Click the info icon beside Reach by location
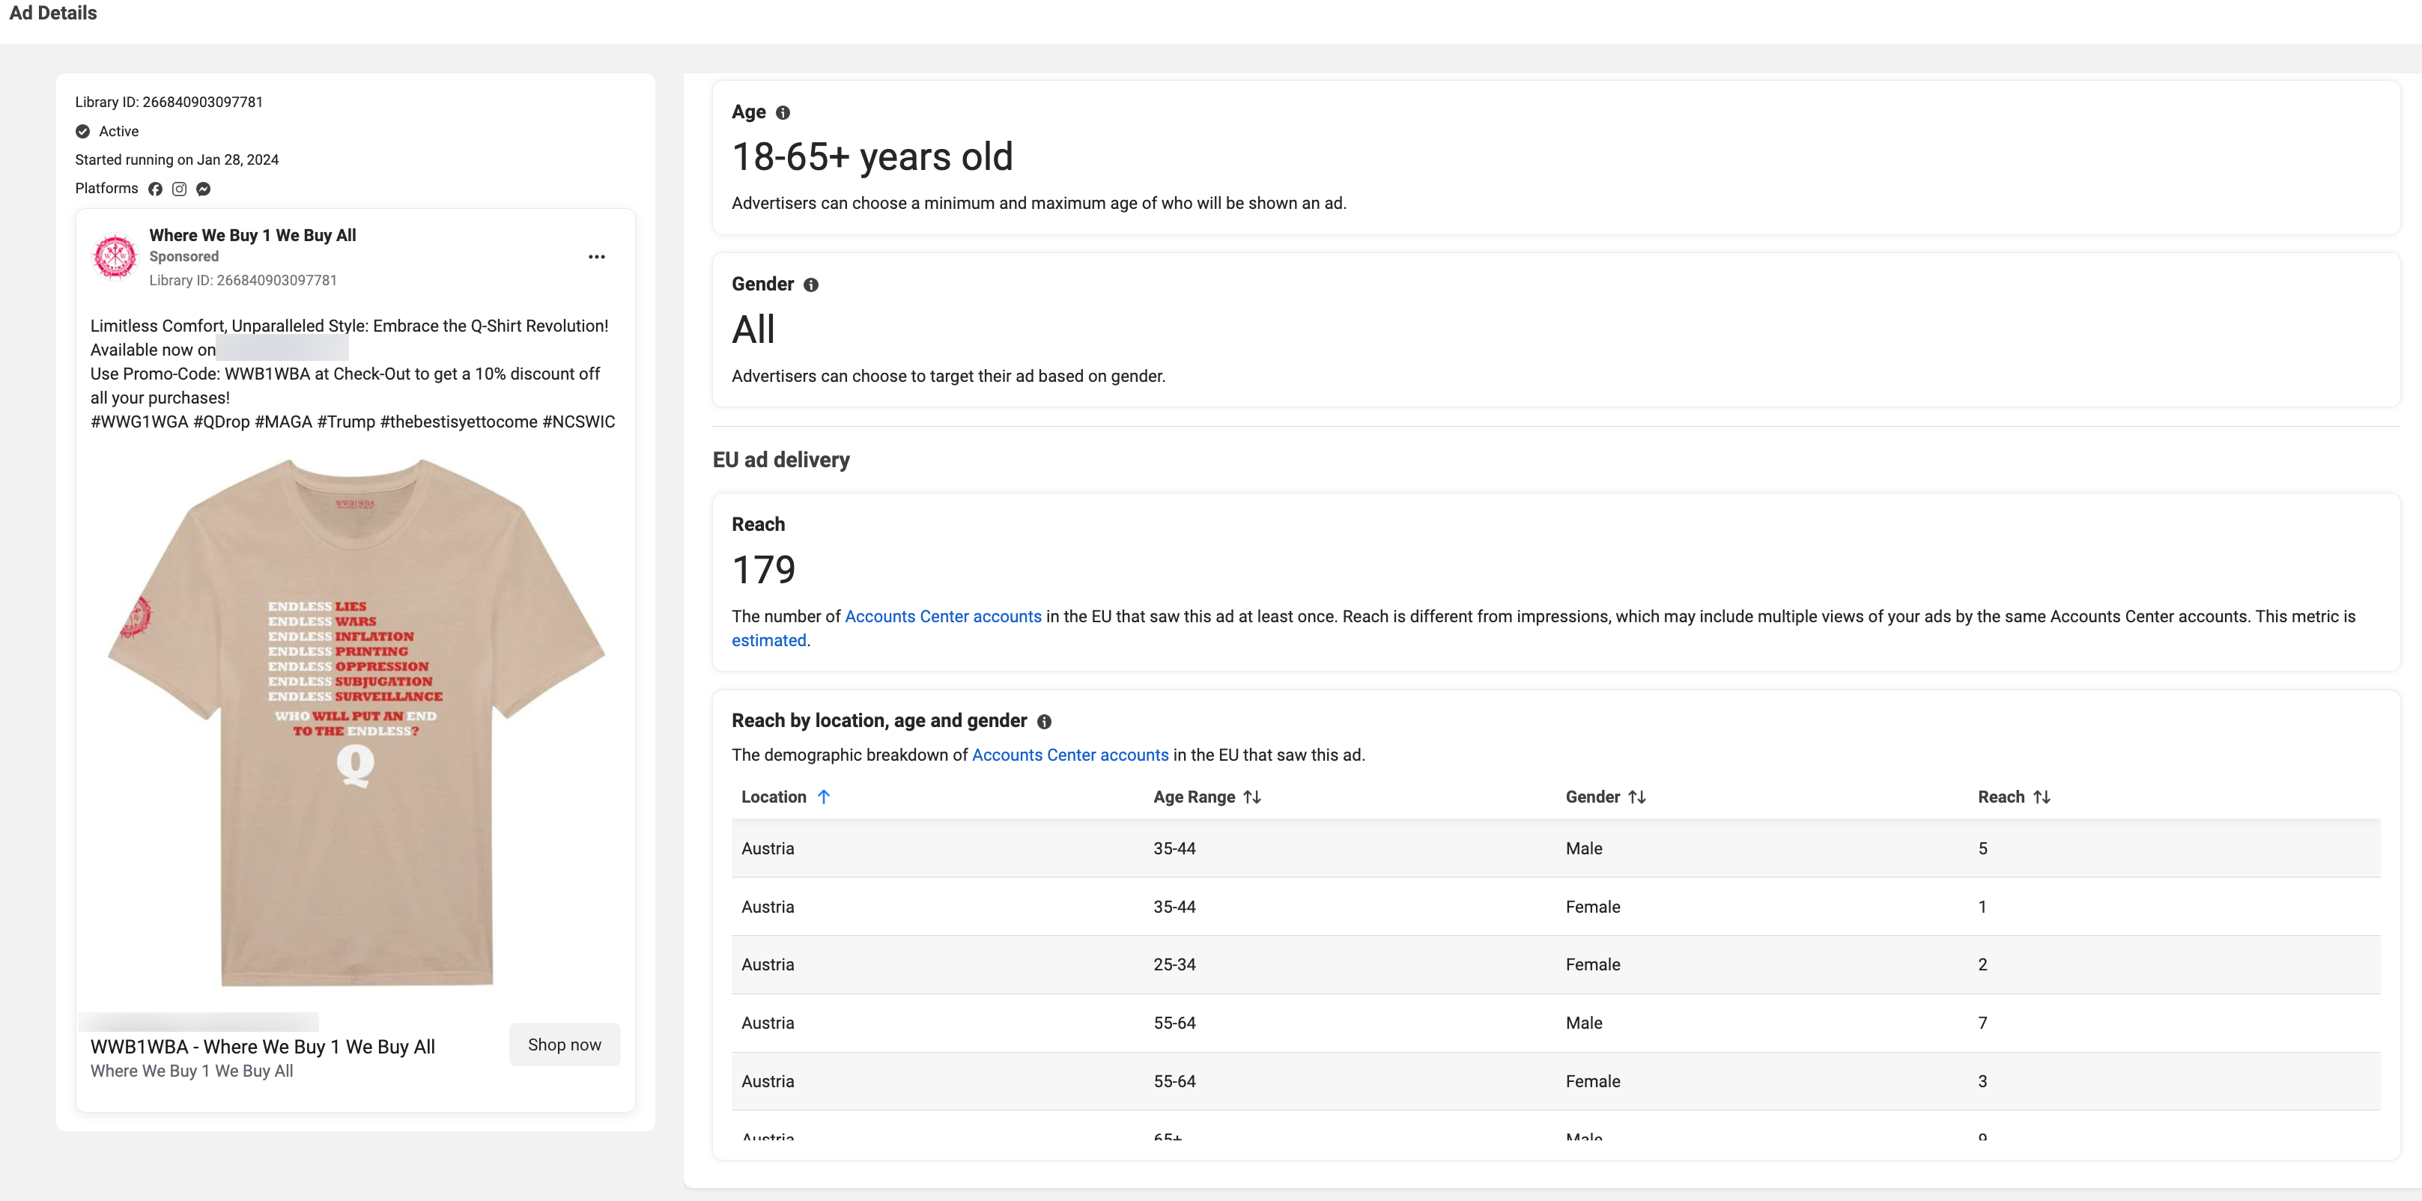2422x1201 pixels. tap(1044, 722)
